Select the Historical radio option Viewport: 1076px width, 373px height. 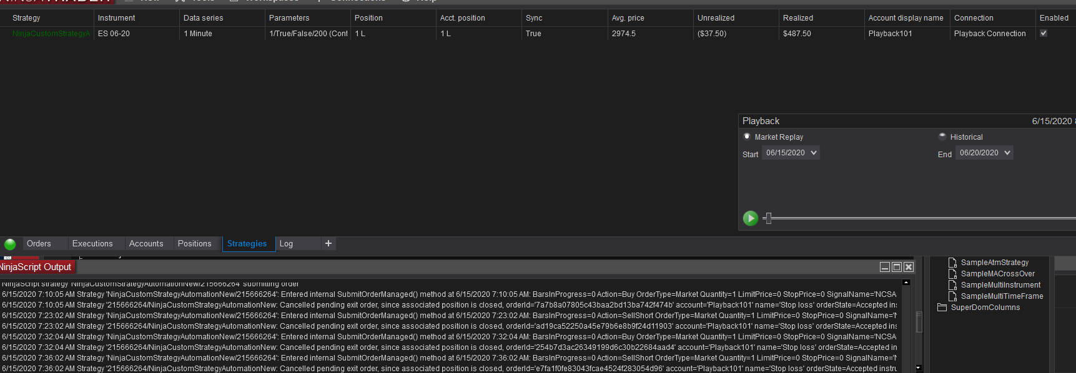[x=942, y=137]
